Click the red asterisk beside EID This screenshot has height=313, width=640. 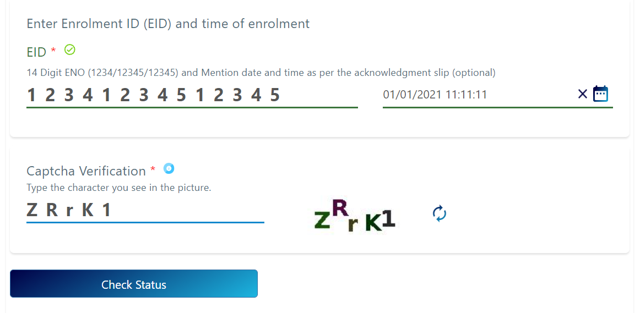pyautogui.click(x=53, y=51)
